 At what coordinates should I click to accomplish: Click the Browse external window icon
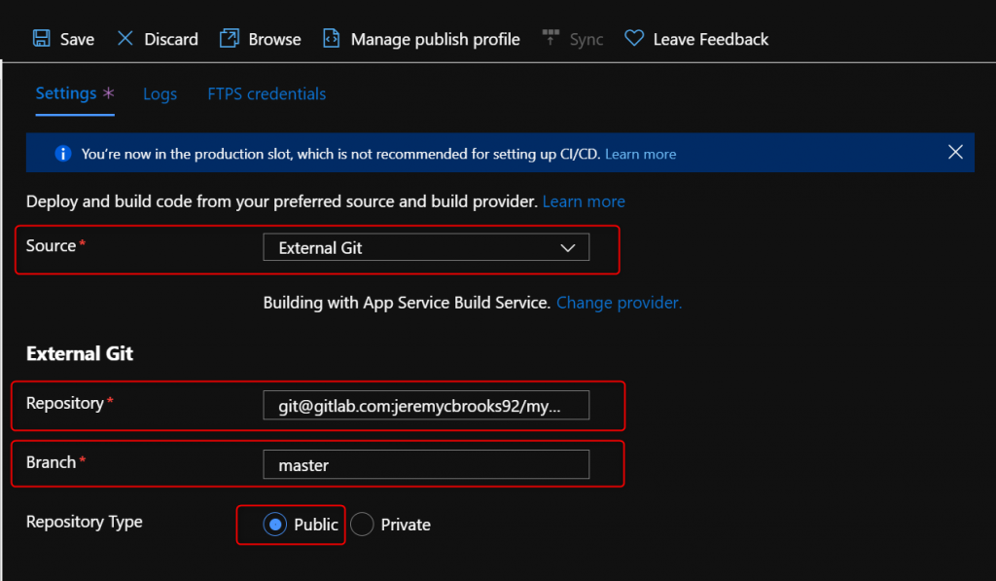point(230,38)
